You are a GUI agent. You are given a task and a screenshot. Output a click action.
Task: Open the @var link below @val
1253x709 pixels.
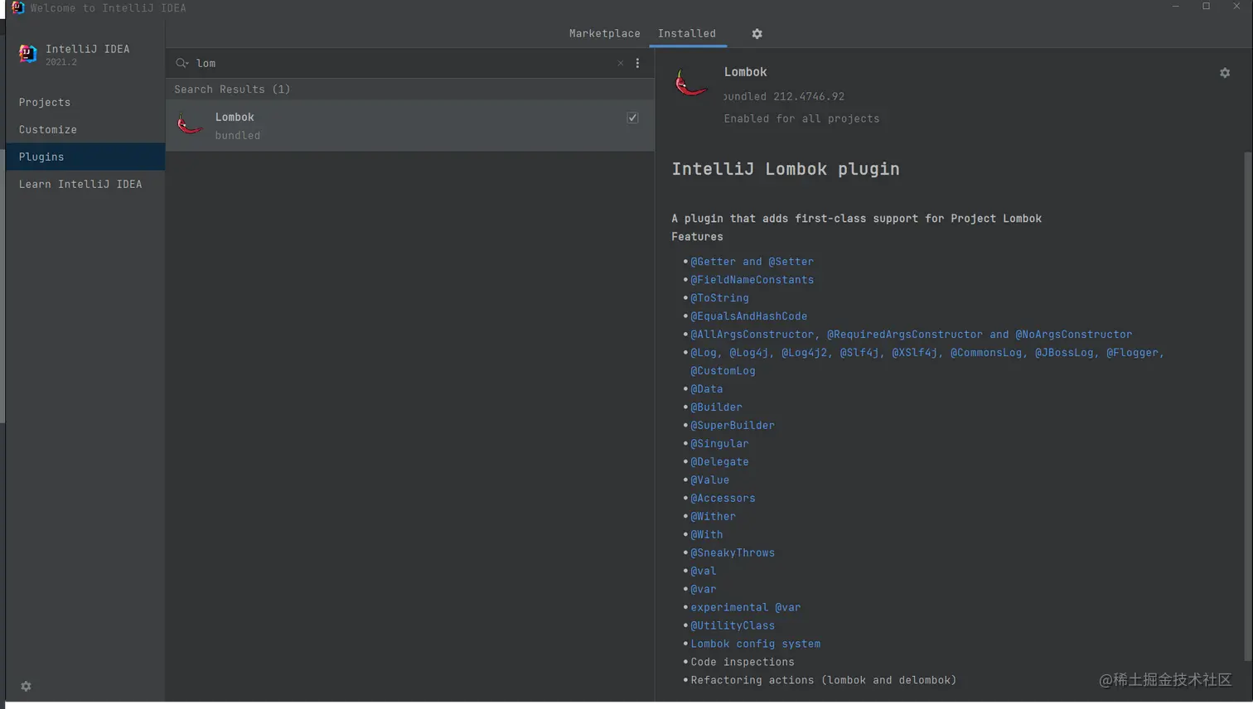click(x=703, y=590)
